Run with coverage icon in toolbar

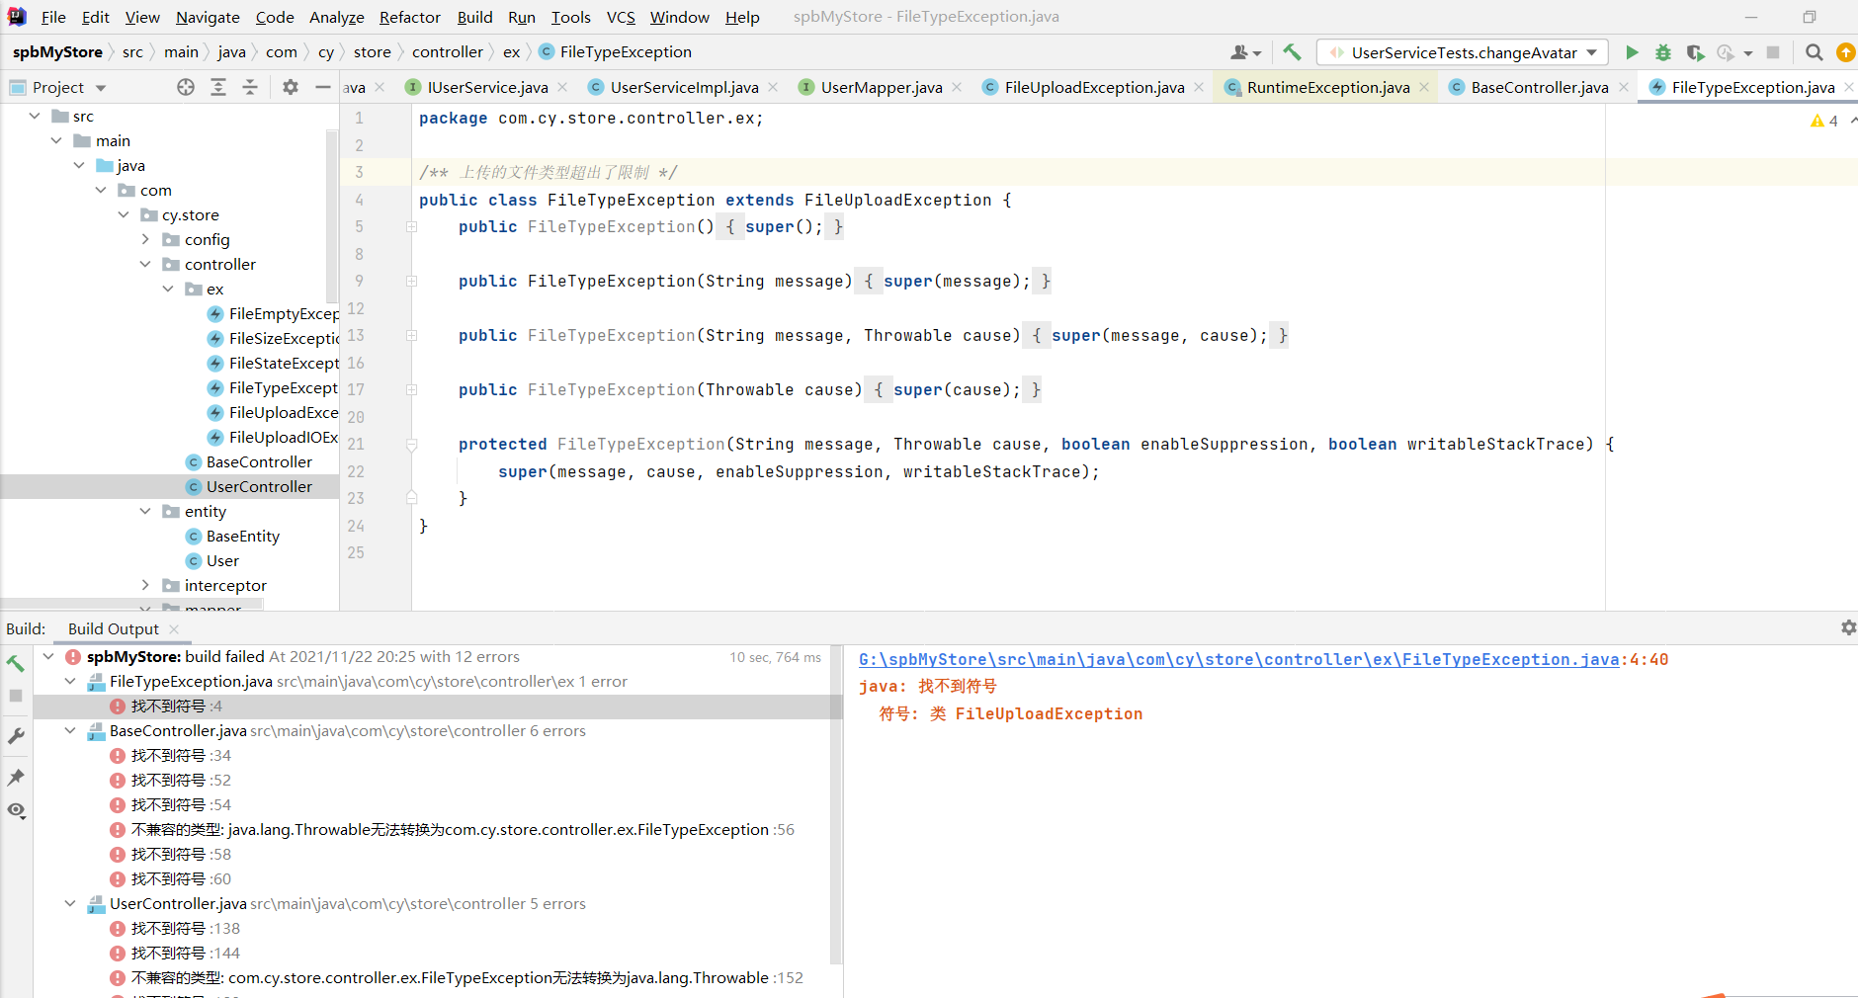pyautogui.click(x=1695, y=52)
